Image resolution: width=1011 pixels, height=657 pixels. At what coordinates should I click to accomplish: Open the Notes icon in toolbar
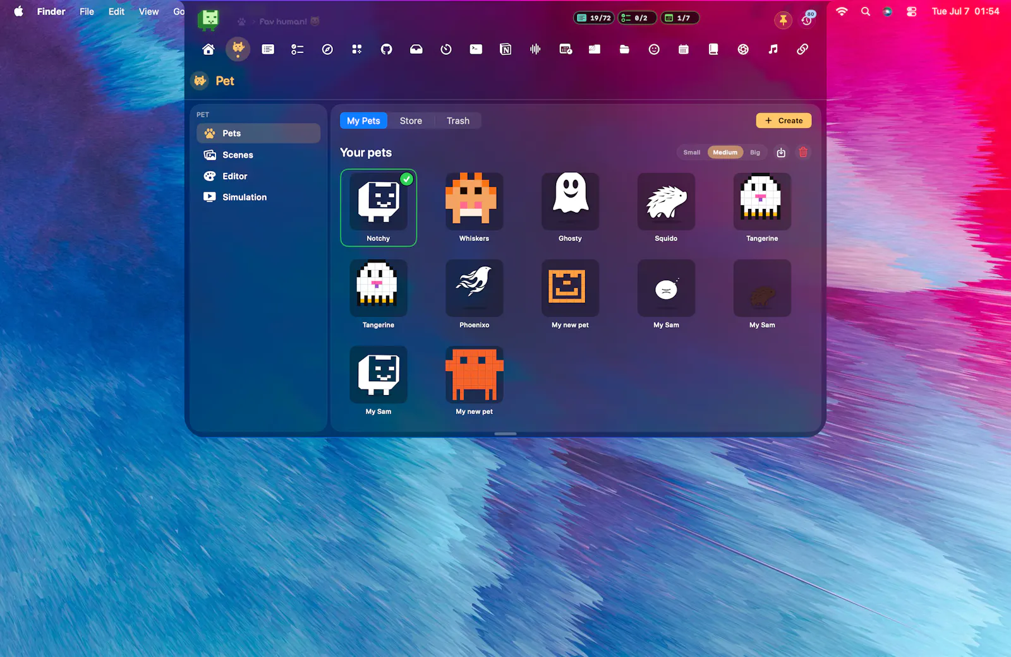268,49
